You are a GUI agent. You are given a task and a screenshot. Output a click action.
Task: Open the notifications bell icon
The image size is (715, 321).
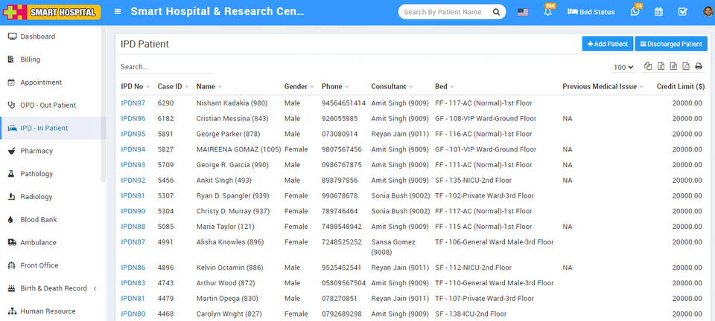tap(548, 12)
